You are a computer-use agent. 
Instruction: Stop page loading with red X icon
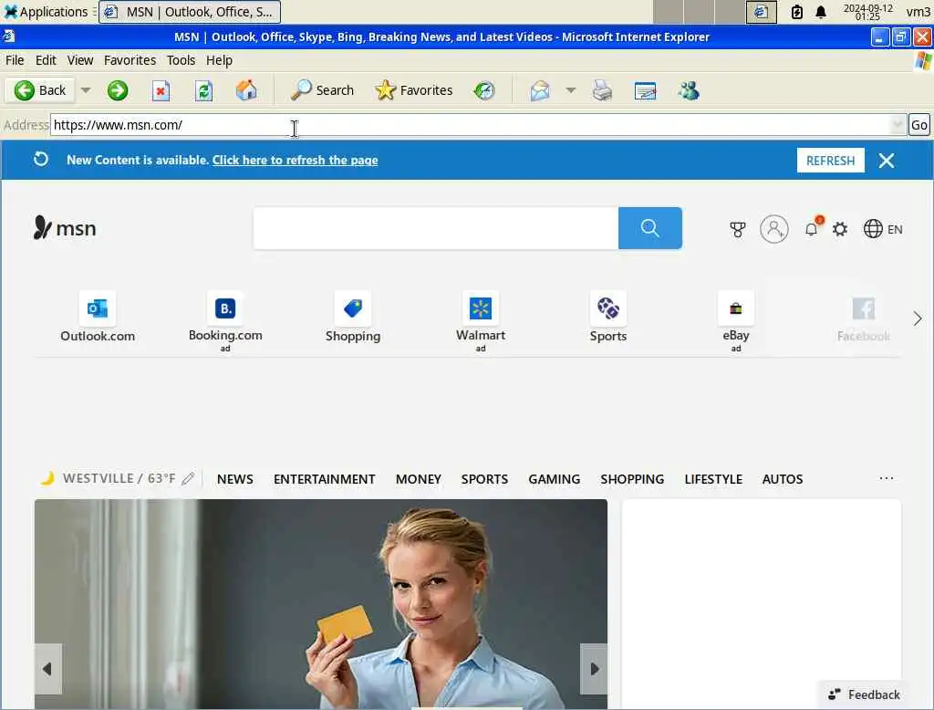pos(161,90)
